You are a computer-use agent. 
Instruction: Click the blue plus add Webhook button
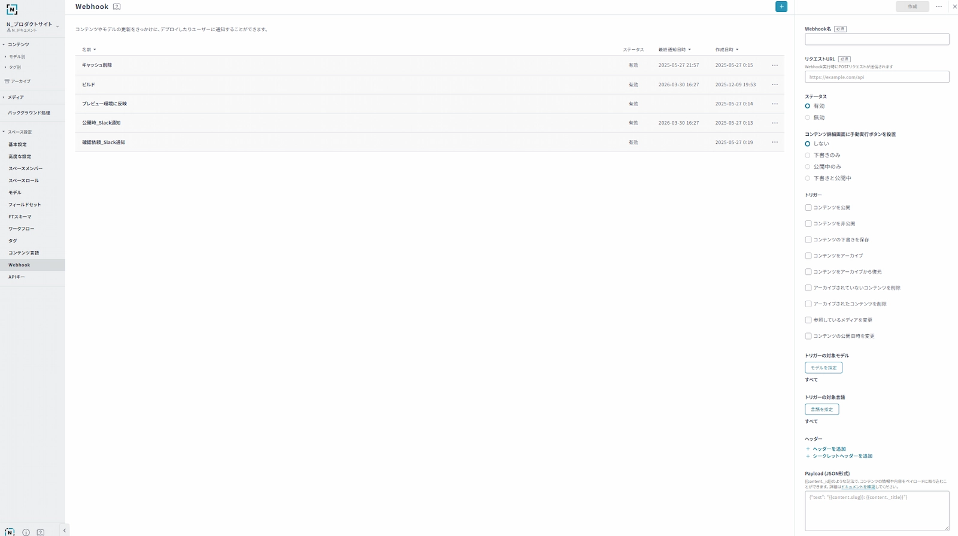tap(781, 7)
